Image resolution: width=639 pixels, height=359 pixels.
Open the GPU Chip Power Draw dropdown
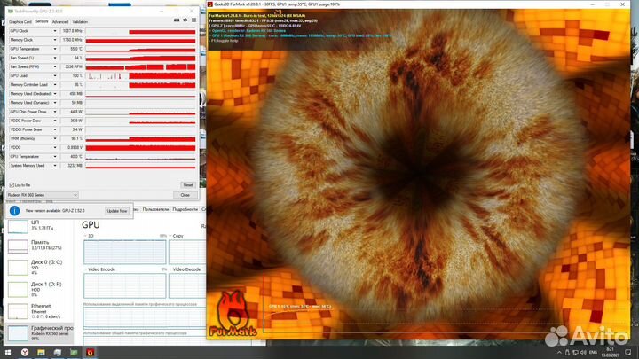[55, 112]
